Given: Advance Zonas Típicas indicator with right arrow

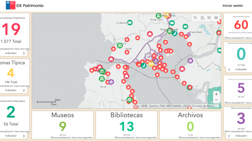Looking at the screenshot, I should click(x=24, y=90).
